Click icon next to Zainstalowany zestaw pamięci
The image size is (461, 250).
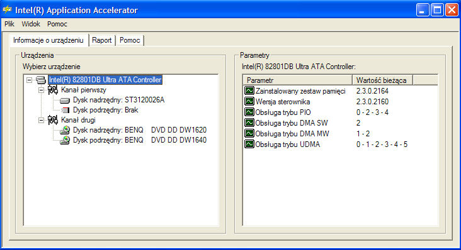[249, 90]
